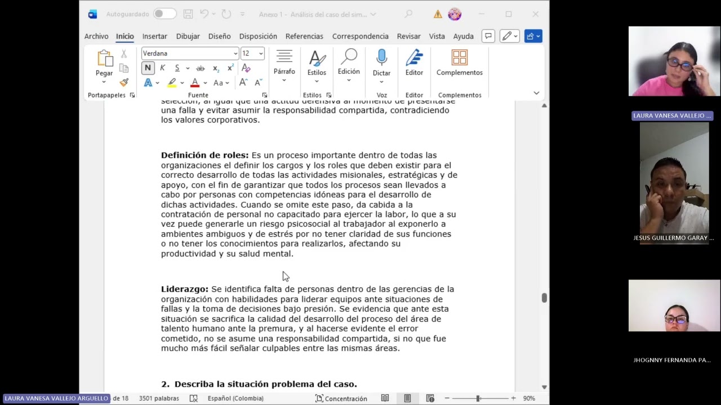Image resolution: width=721 pixels, height=405 pixels.
Task: Toggle italic (K) formatting
Action: [162, 68]
